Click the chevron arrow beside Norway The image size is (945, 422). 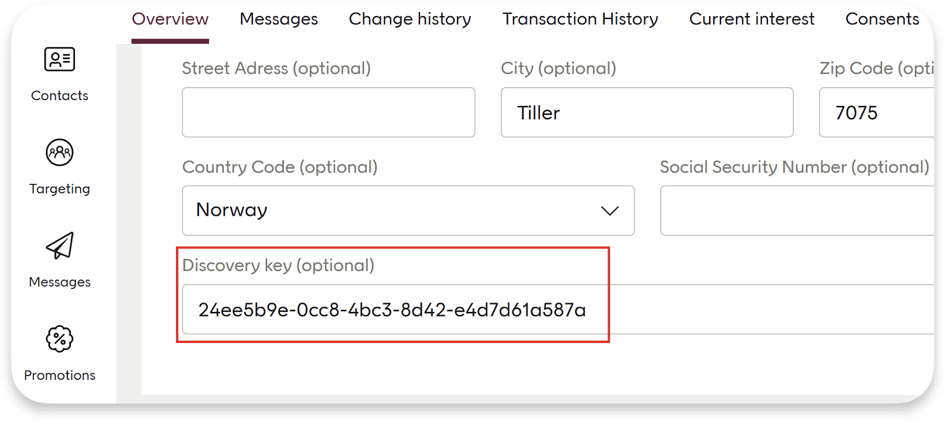(x=610, y=210)
